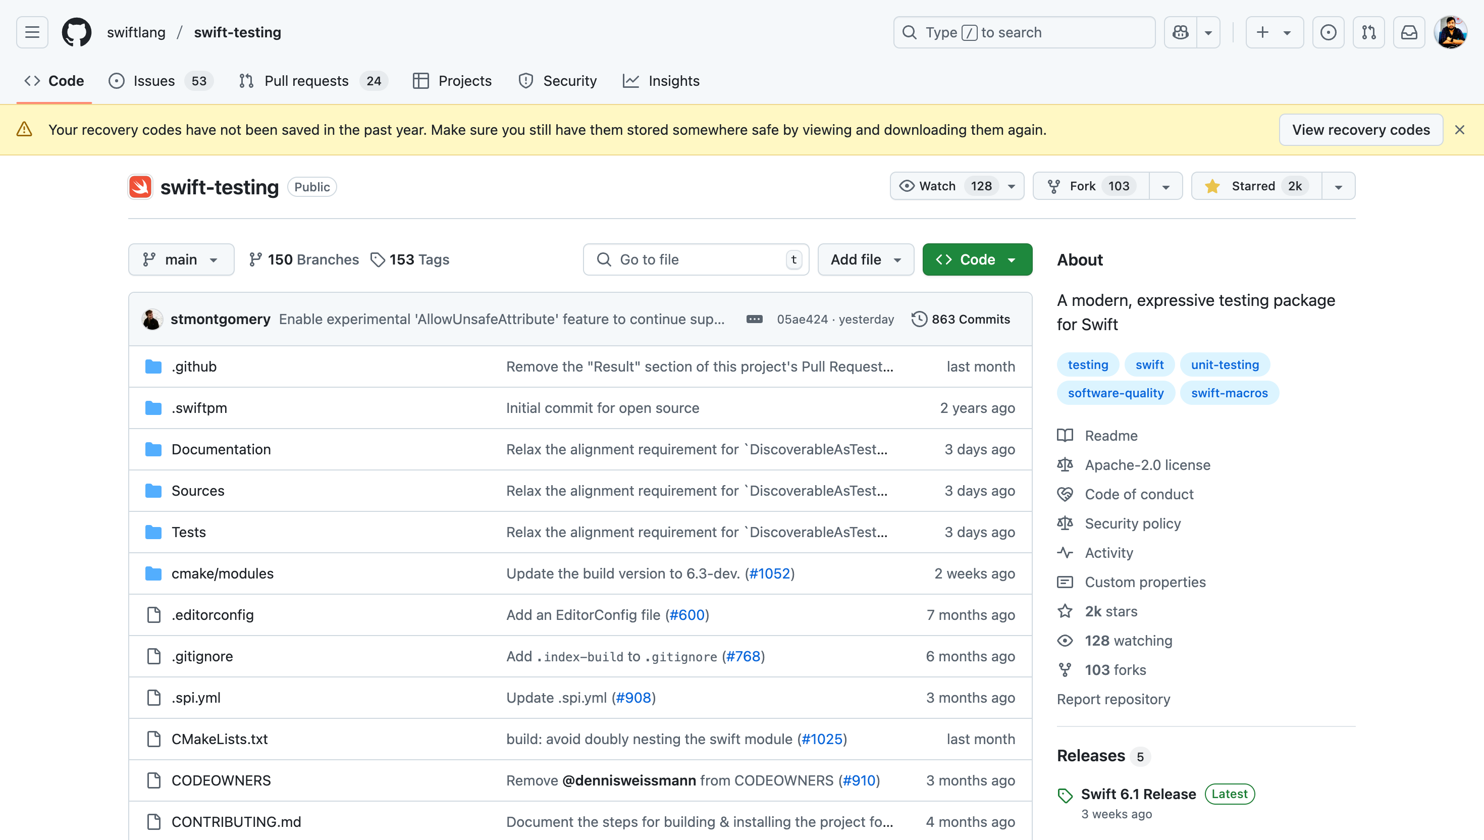Open the CMakeLists.txt file
The height and width of the screenshot is (840, 1484).
[220, 739]
